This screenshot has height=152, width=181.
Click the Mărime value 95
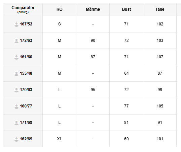93,90
